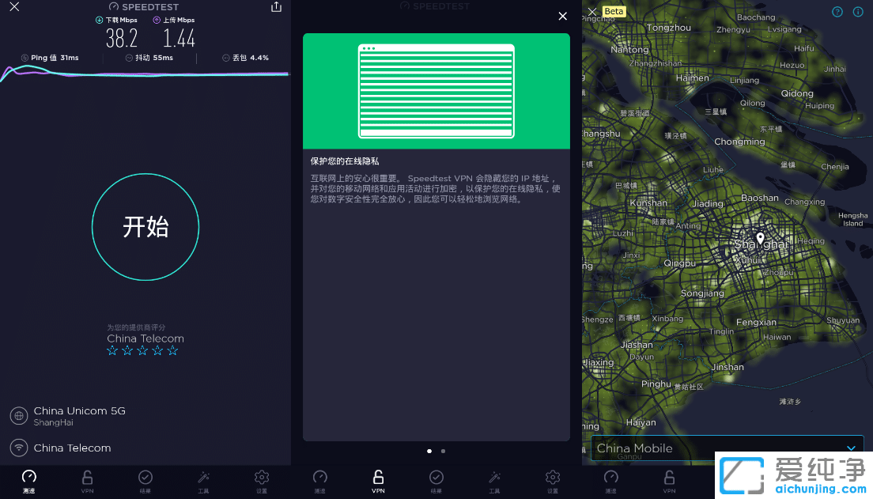Tap the Haiyan label on the map
Viewport: 873px width, 499px height.
641,423
